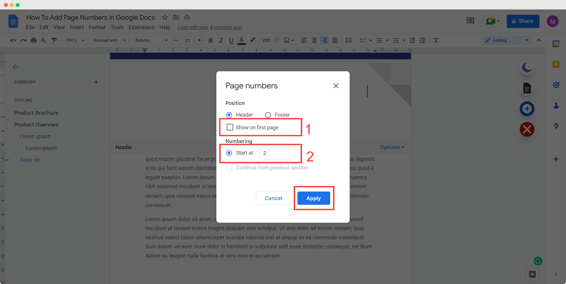Viewport: 566px width, 284px height.
Task: Click the bulleted list icon
Action: point(380,40)
